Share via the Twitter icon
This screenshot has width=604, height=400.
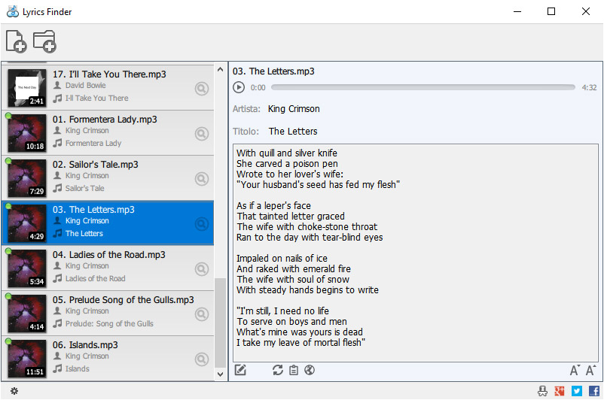[x=577, y=391]
